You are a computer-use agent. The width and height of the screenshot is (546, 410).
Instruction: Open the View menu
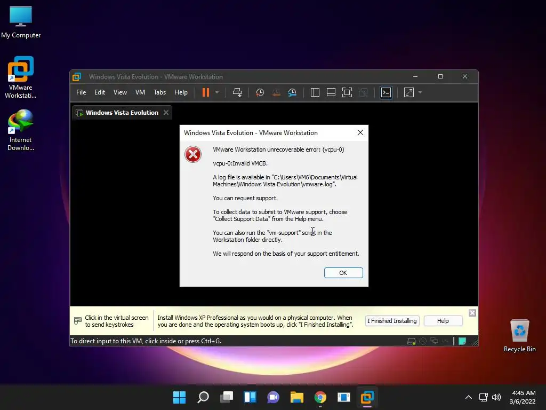(120, 92)
